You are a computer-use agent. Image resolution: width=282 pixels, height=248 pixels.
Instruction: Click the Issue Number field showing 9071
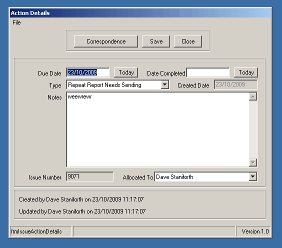[90, 176]
